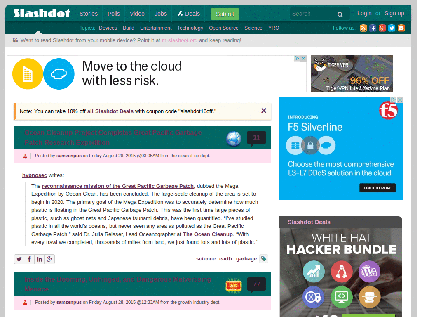Click the tag icon beside garbage
The image size is (422, 317).
(x=264, y=259)
